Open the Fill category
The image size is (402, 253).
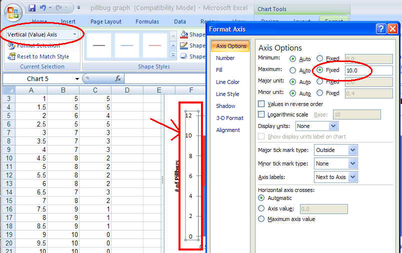tap(219, 70)
